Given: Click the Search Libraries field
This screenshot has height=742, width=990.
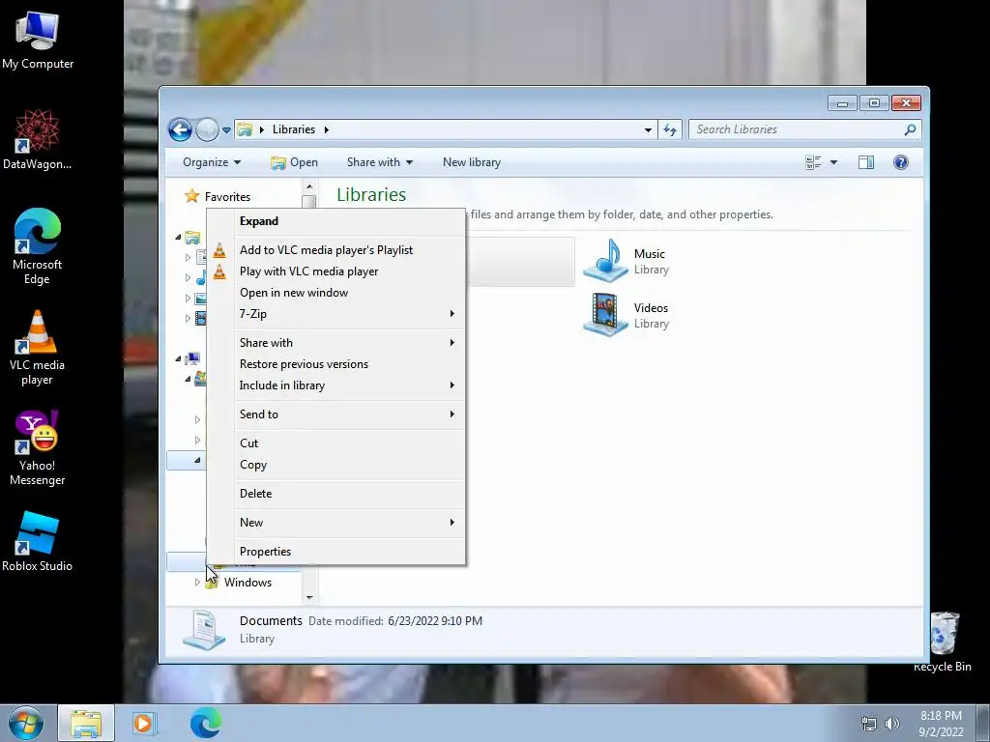Looking at the screenshot, I should (797, 130).
